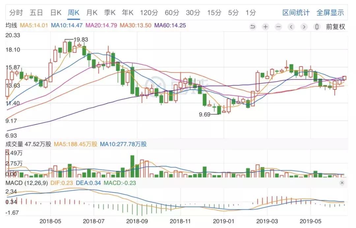Viewport: 356px width, 228px height.
Task: Click the left chevron to pan chart back
Action: tap(291, 27)
